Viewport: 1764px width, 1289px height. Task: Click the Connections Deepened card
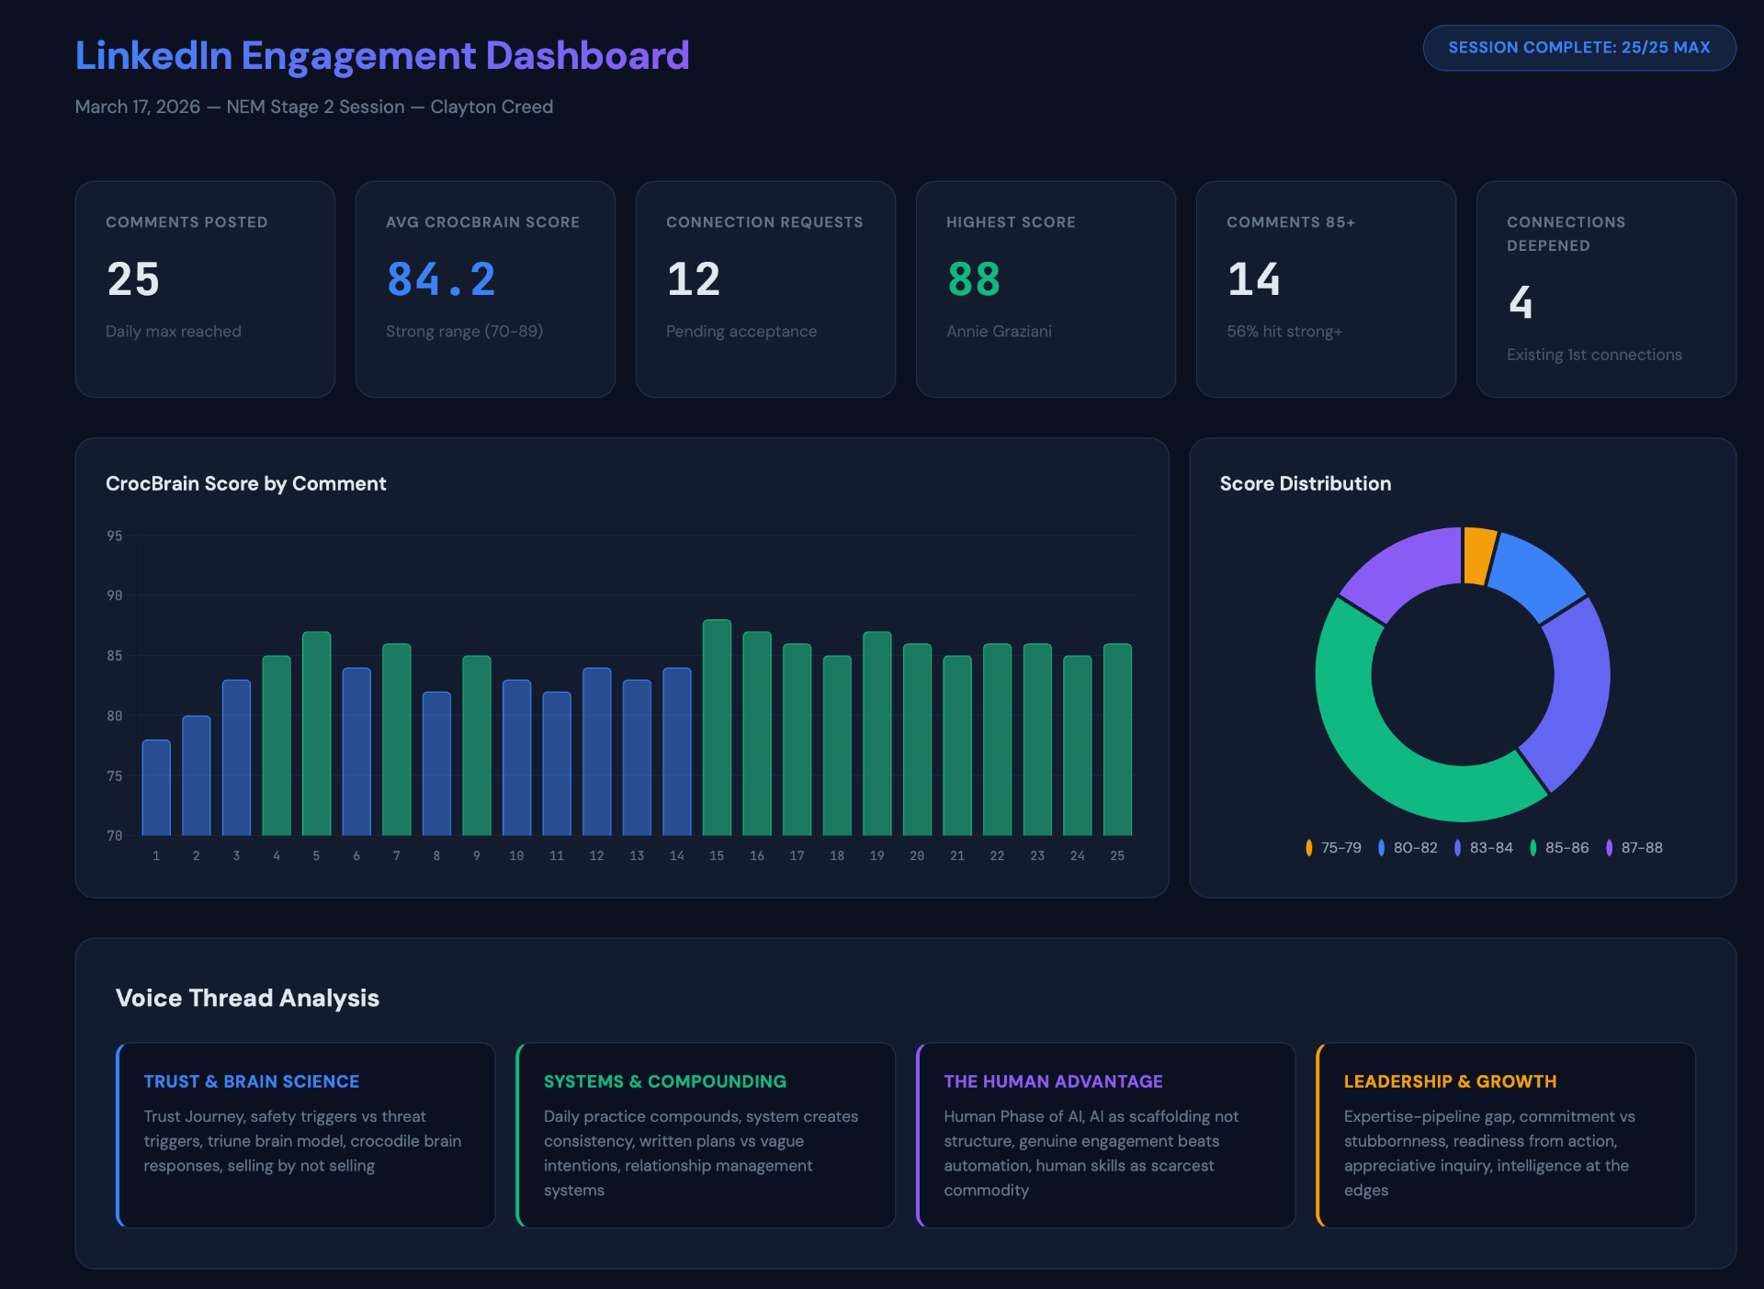[x=1606, y=288]
